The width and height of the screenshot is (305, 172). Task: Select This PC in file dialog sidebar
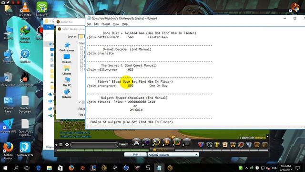67,82
